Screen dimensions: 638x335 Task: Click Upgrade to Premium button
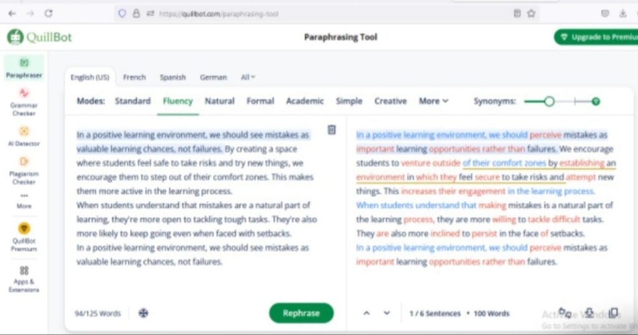[x=596, y=37]
